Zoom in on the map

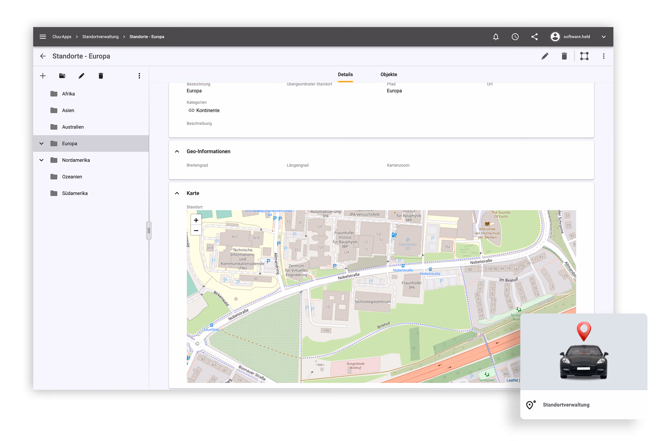[196, 220]
